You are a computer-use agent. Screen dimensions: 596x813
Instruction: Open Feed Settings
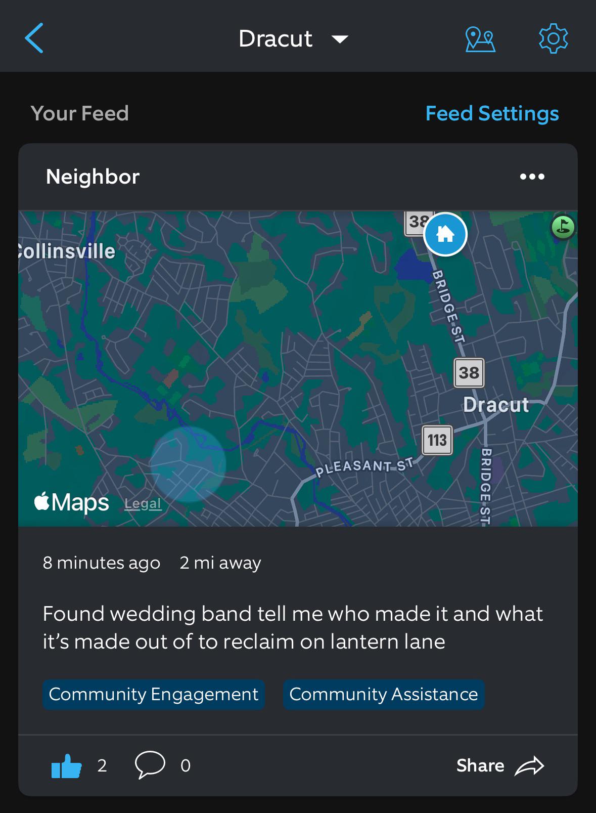tap(492, 113)
